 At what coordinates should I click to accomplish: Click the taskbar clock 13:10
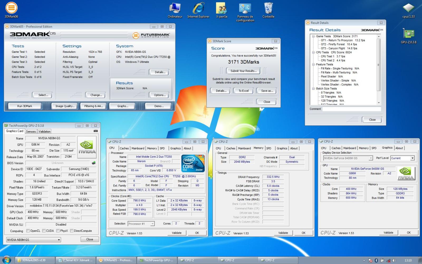408,261
